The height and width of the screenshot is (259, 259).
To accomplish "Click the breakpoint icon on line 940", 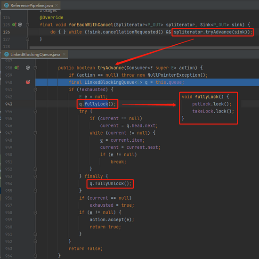I will (x=28, y=82).
